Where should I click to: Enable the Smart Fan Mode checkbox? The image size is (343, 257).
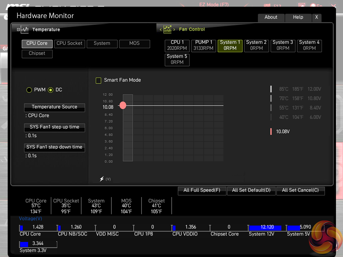coord(99,80)
